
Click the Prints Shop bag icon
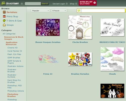4,16
